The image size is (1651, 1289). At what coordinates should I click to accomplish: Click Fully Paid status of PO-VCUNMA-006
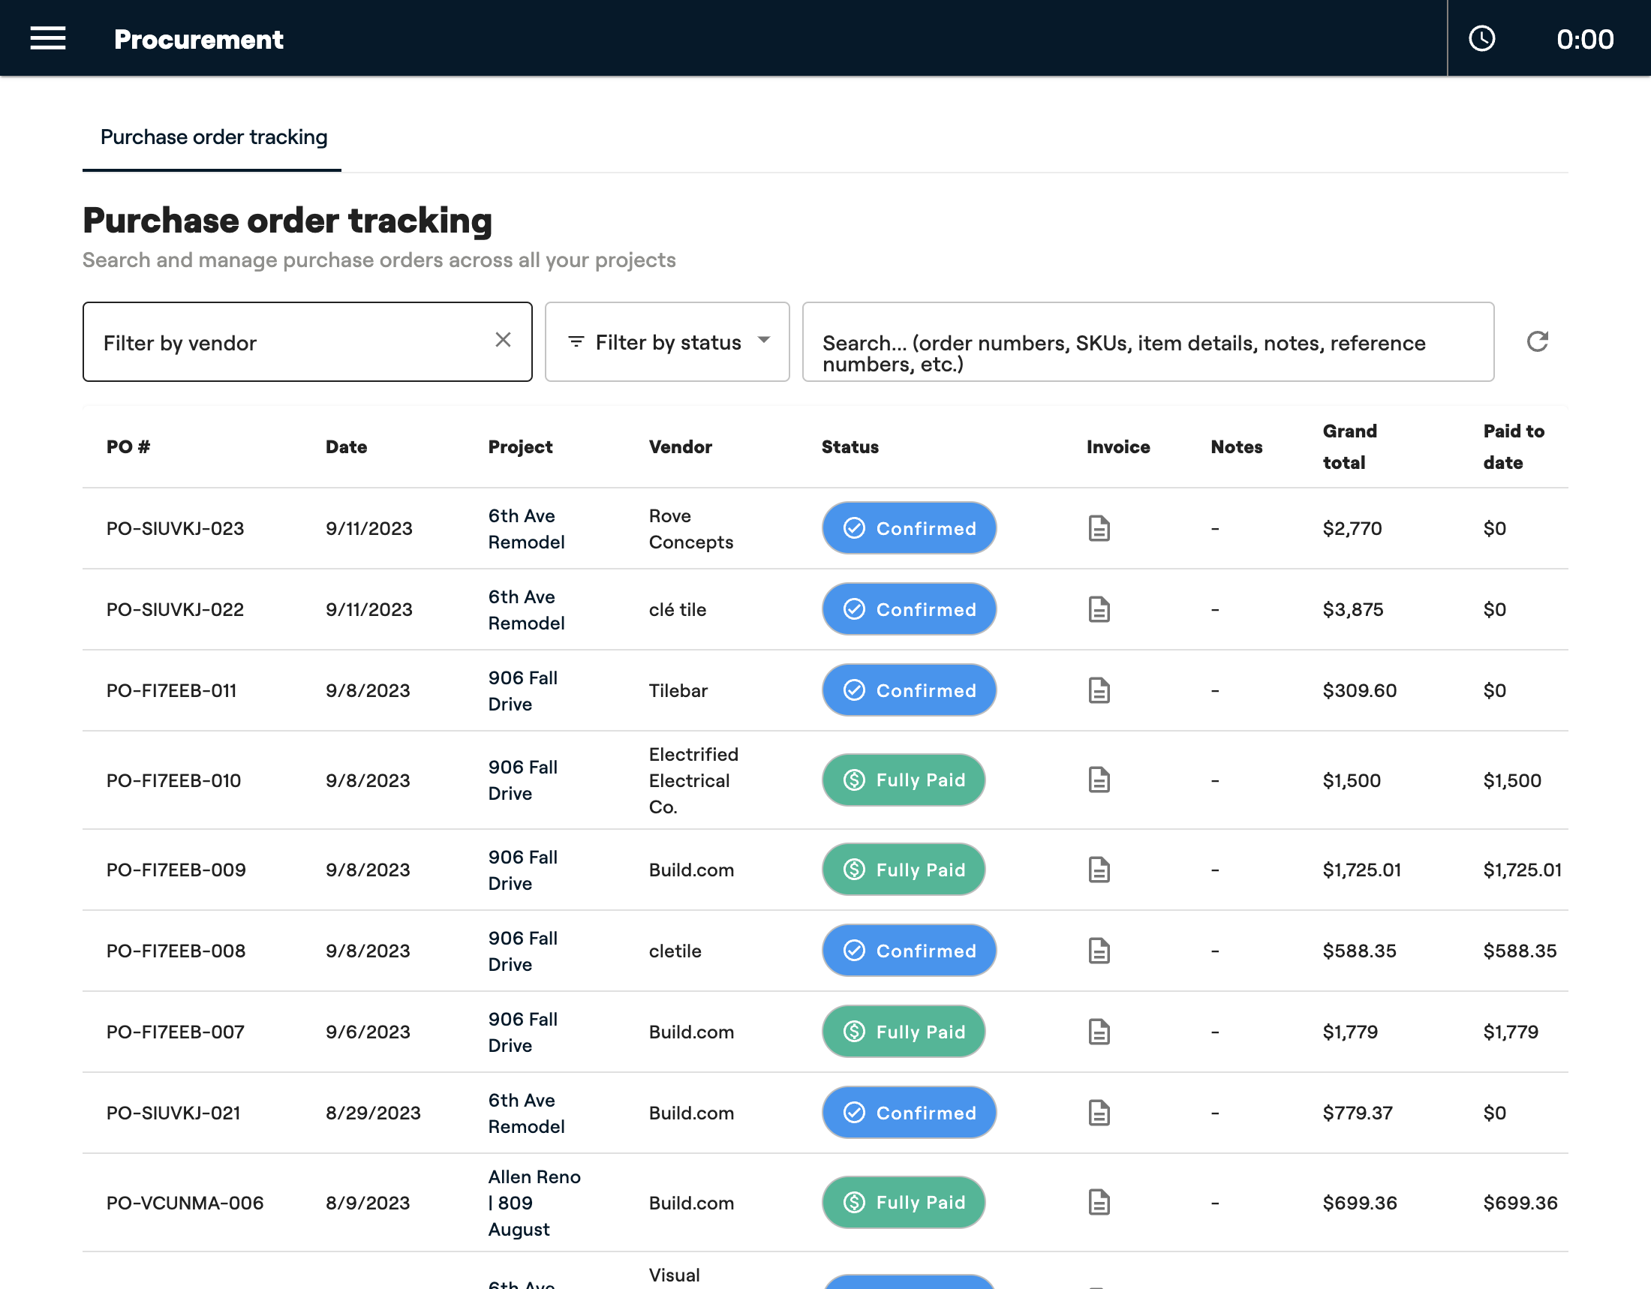pos(904,1202)
